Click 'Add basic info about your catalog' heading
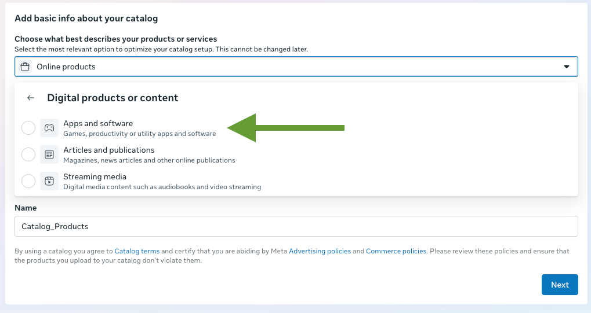The height and width of the screenshot is (313, 591). pos(86,18)
